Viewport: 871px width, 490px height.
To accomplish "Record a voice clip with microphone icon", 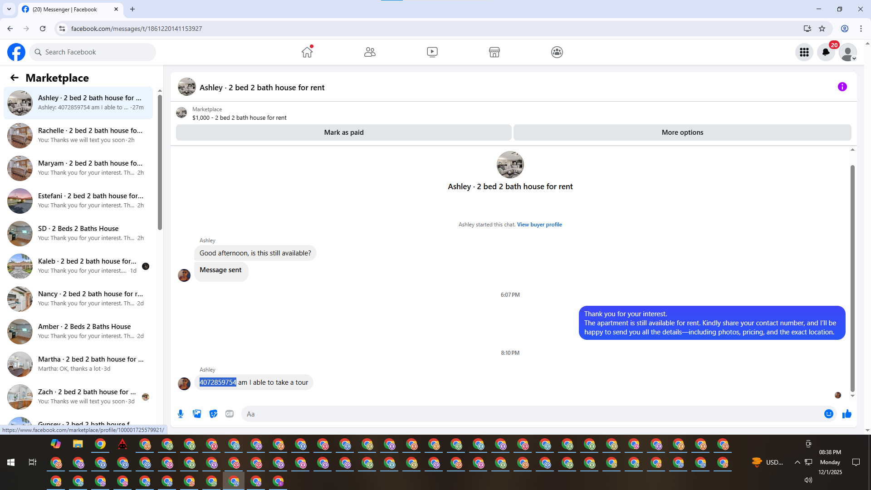I will 181,414.
